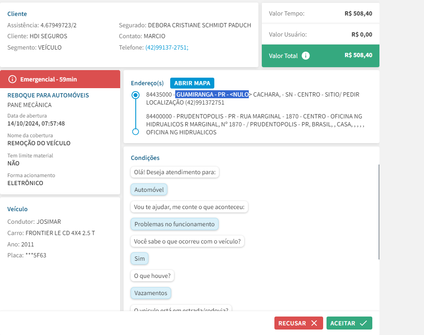The image size is (424, 335).
Task: Click the Problemas no funcionamento answer chip
Action: pyautogui.click(x=174, y=224)
